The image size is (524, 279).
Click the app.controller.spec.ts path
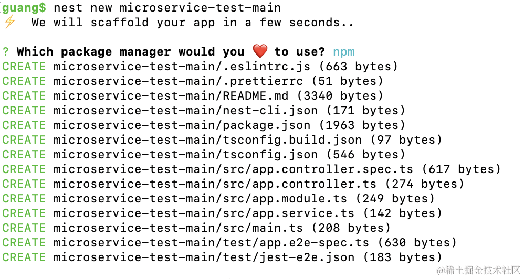click(237, 169)
